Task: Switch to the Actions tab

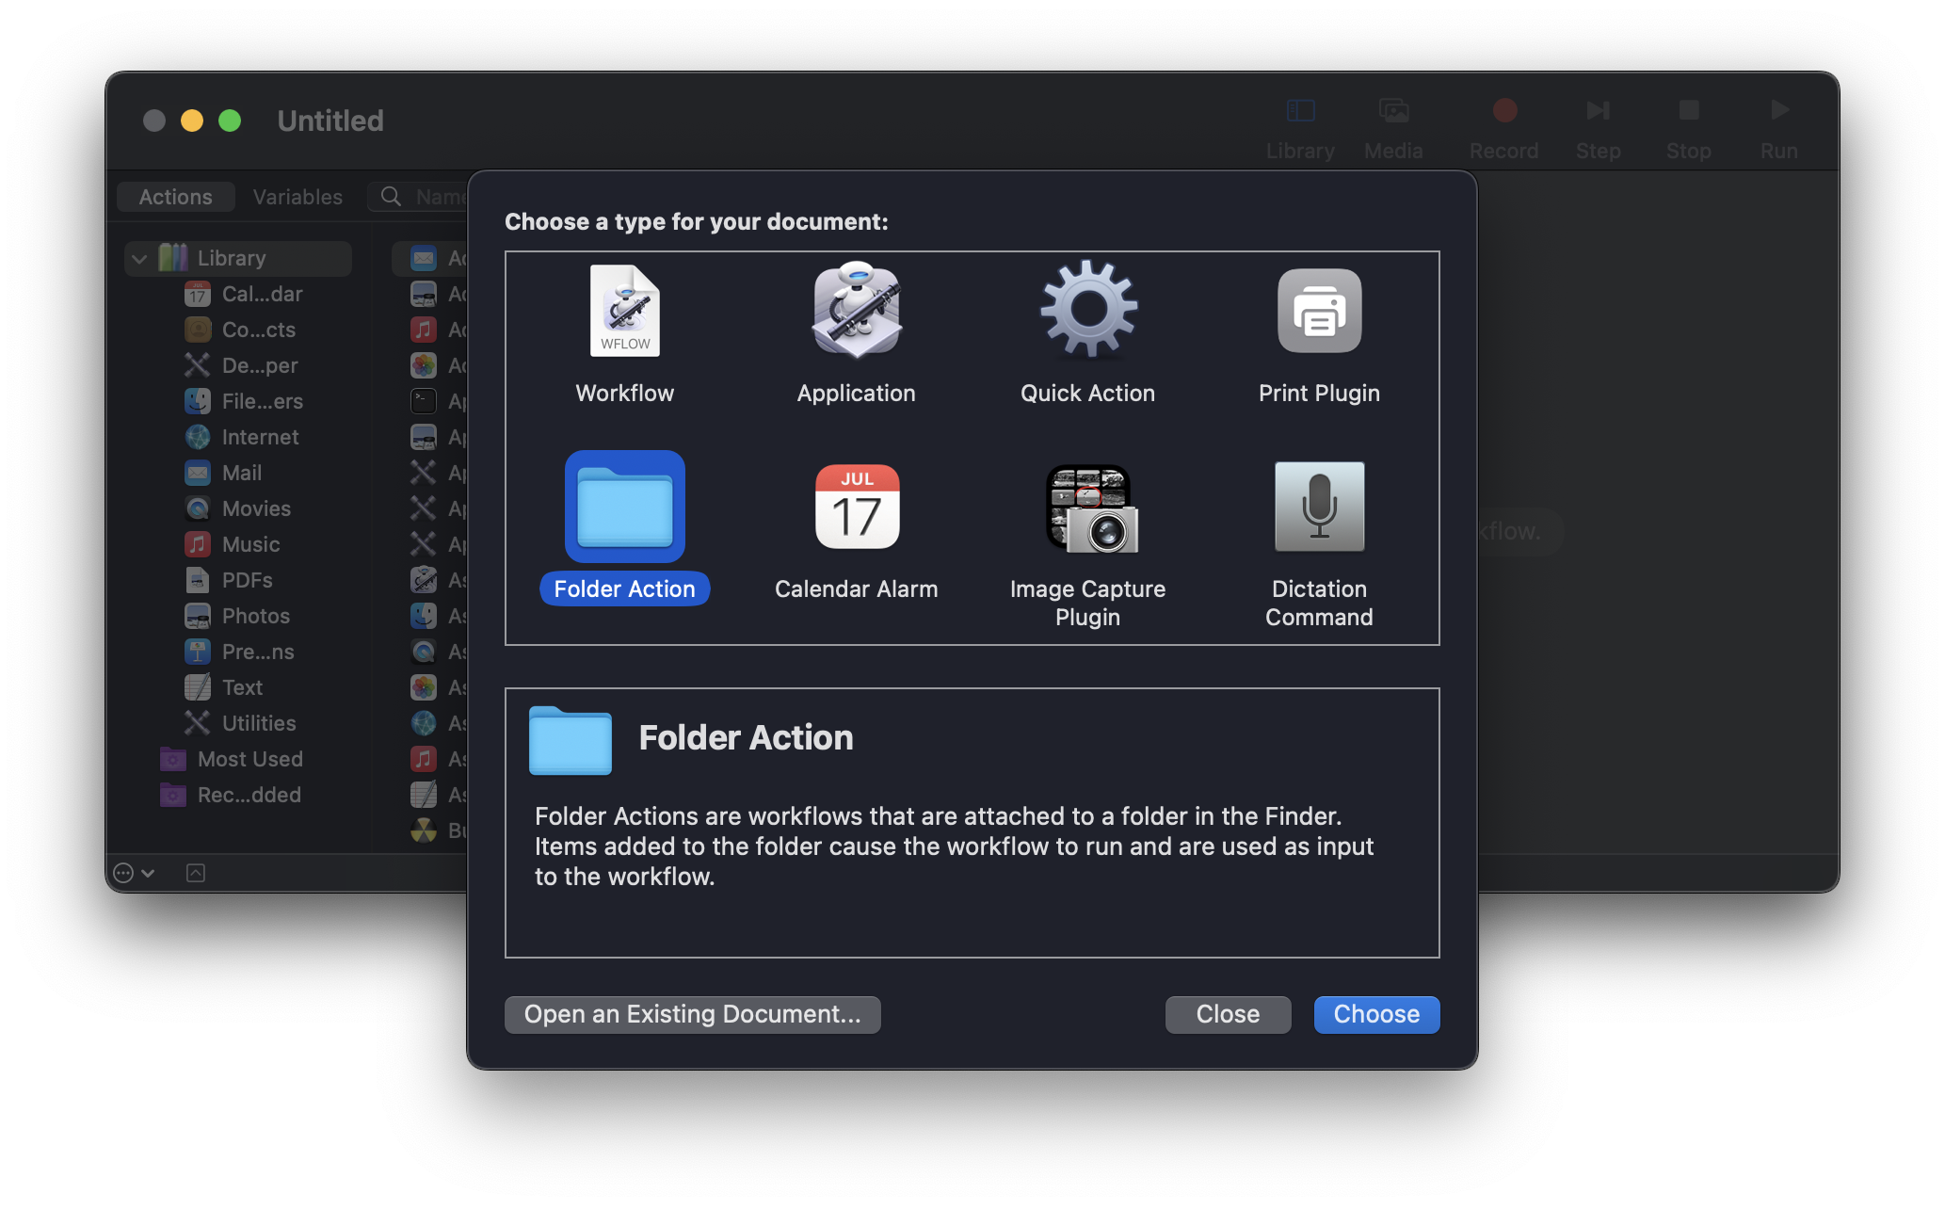Action: point(175,197)
